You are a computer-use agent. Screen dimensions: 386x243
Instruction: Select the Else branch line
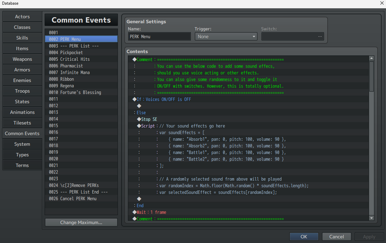pyautogui.click(x=248, y=113)
